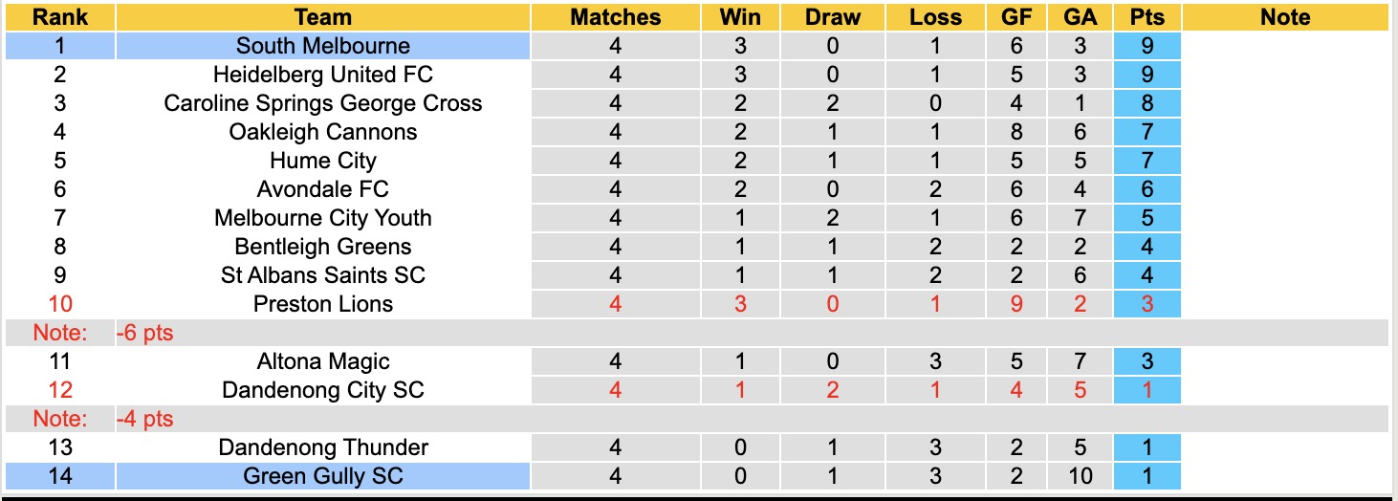This screenshot has width=1398, height=501.
Task: Select Heidelberg United FC team name
Action: pos(323,75)
